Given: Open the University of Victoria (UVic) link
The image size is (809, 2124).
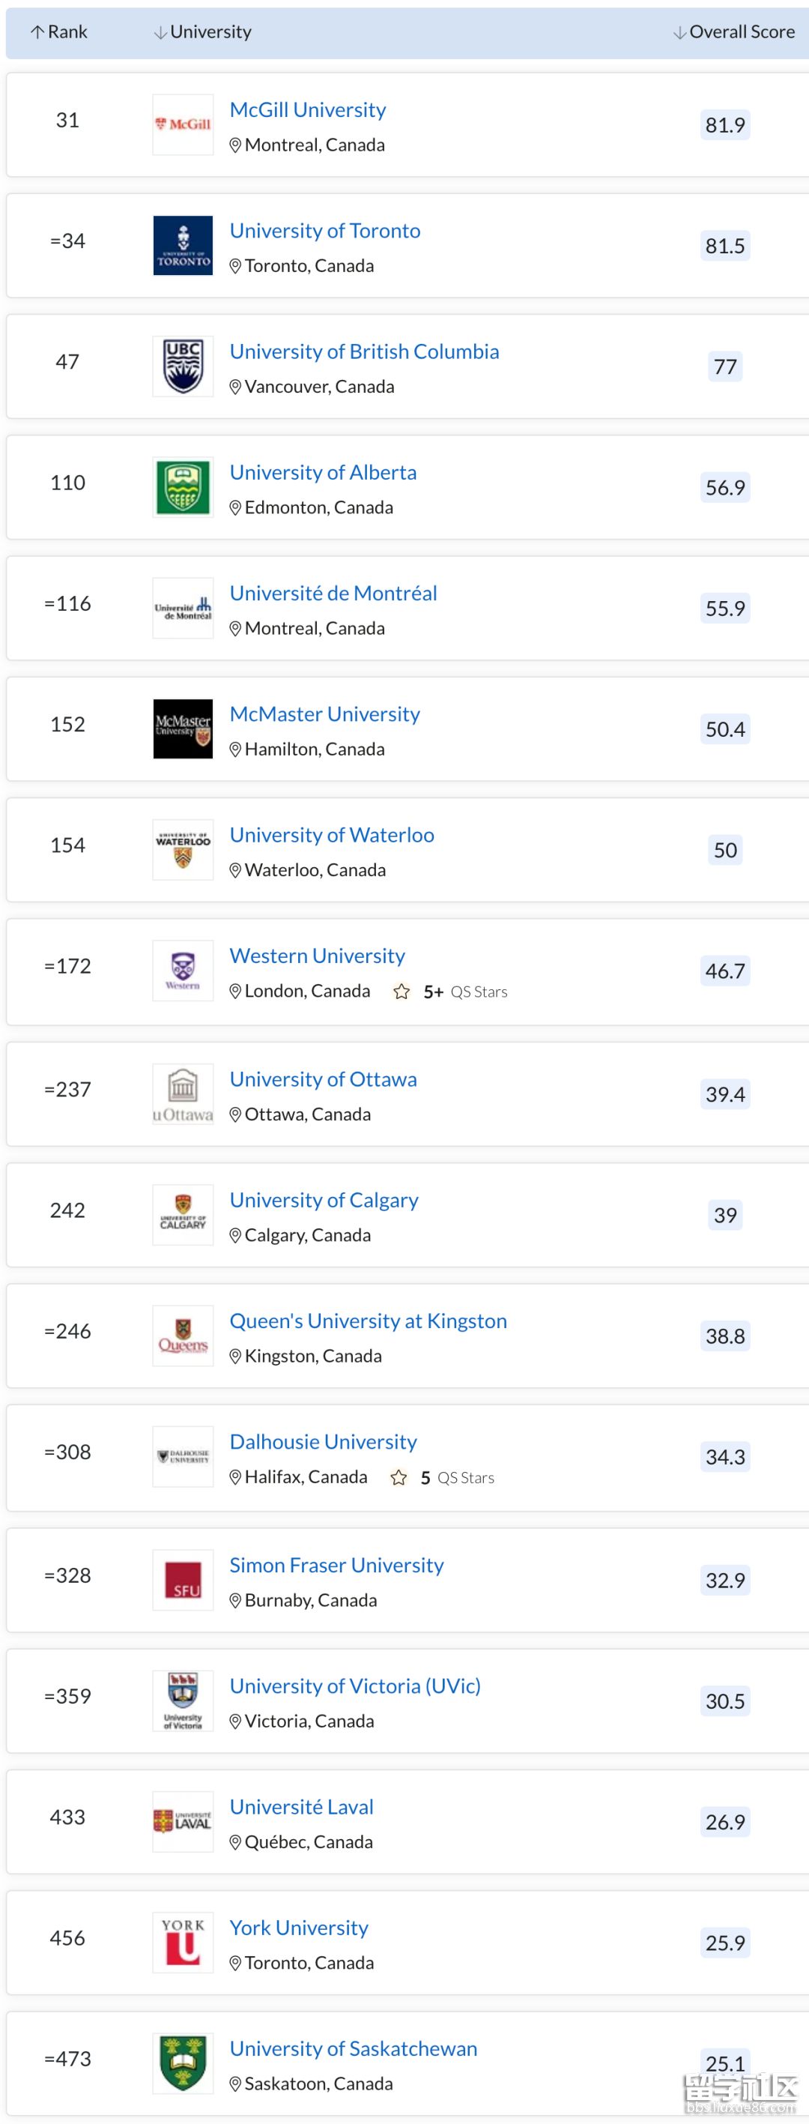Looking at the screenshot, I should (354, 1686).
